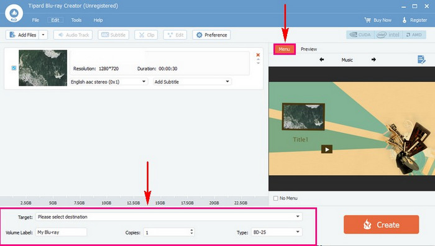Click the Add Files button

point(22,35)
